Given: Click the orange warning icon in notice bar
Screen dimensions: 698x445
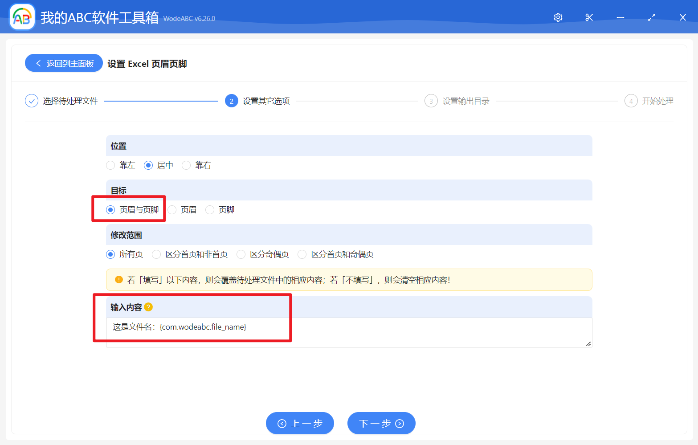Looking at the screenshot, I should tap(118, 280).
